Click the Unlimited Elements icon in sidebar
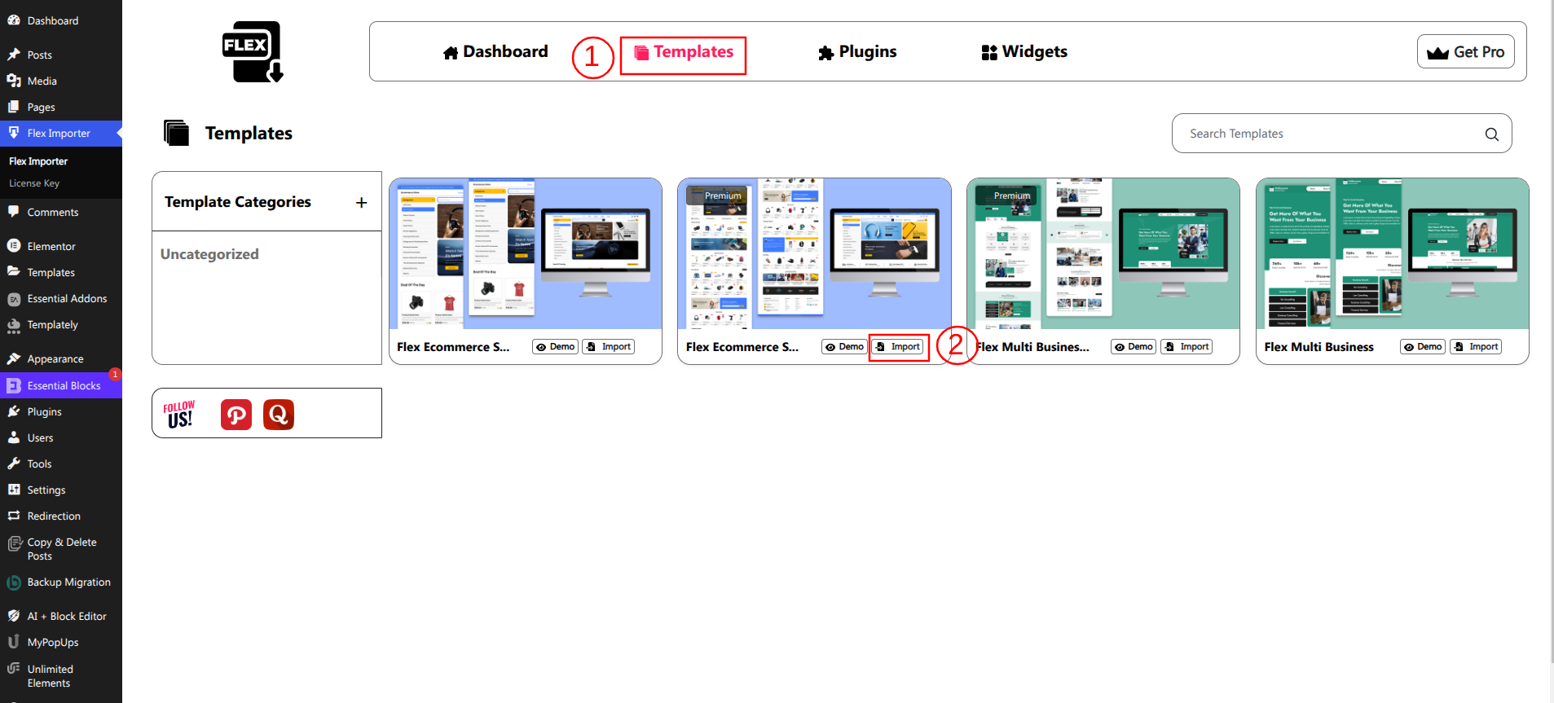 click(14, 669)
